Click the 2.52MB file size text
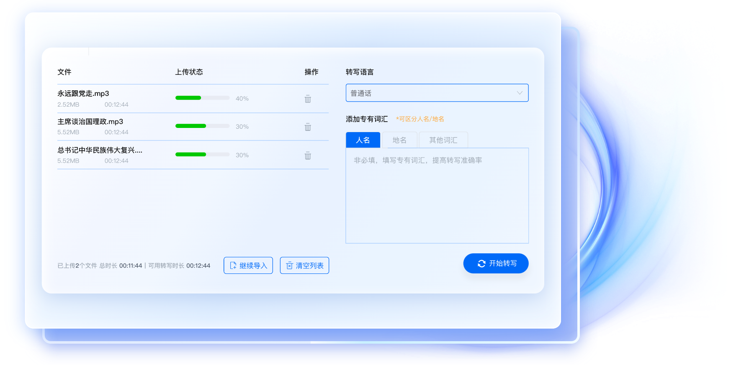Viewport: 731px width, 365px height. tap(68, 105)
